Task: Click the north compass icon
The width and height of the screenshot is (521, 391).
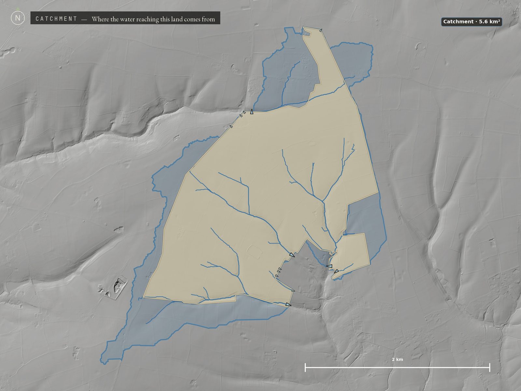Action: click(18, 18)
